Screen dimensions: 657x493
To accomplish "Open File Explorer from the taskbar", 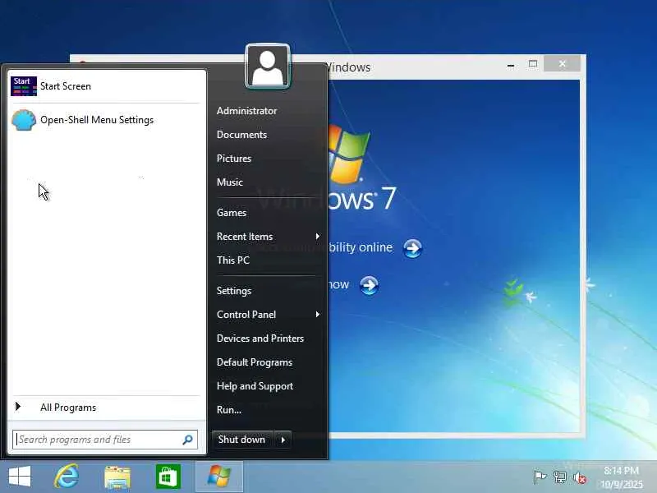I will pyautogui.click(x=117, y=477).
